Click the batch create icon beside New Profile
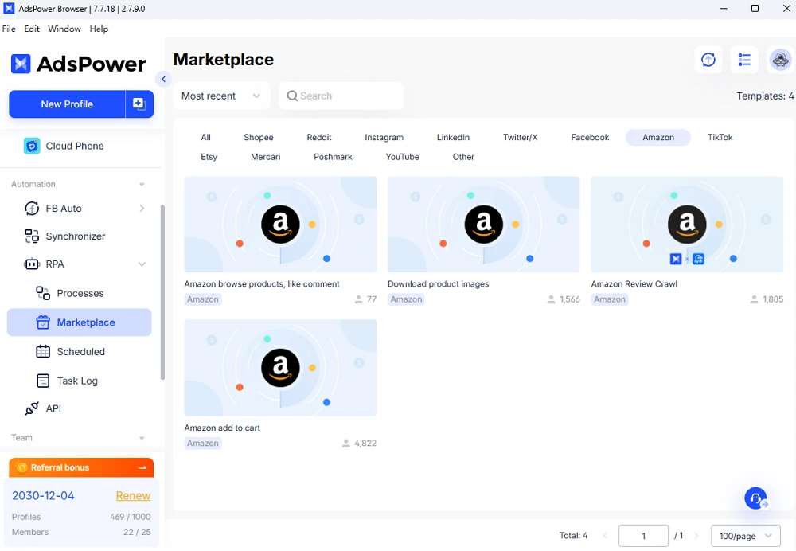796x551 pixels. 139,104
